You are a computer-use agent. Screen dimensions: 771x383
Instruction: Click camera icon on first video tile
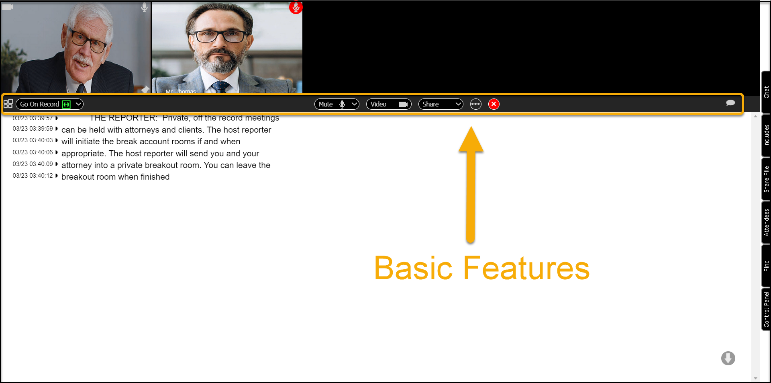coord(8,7)
